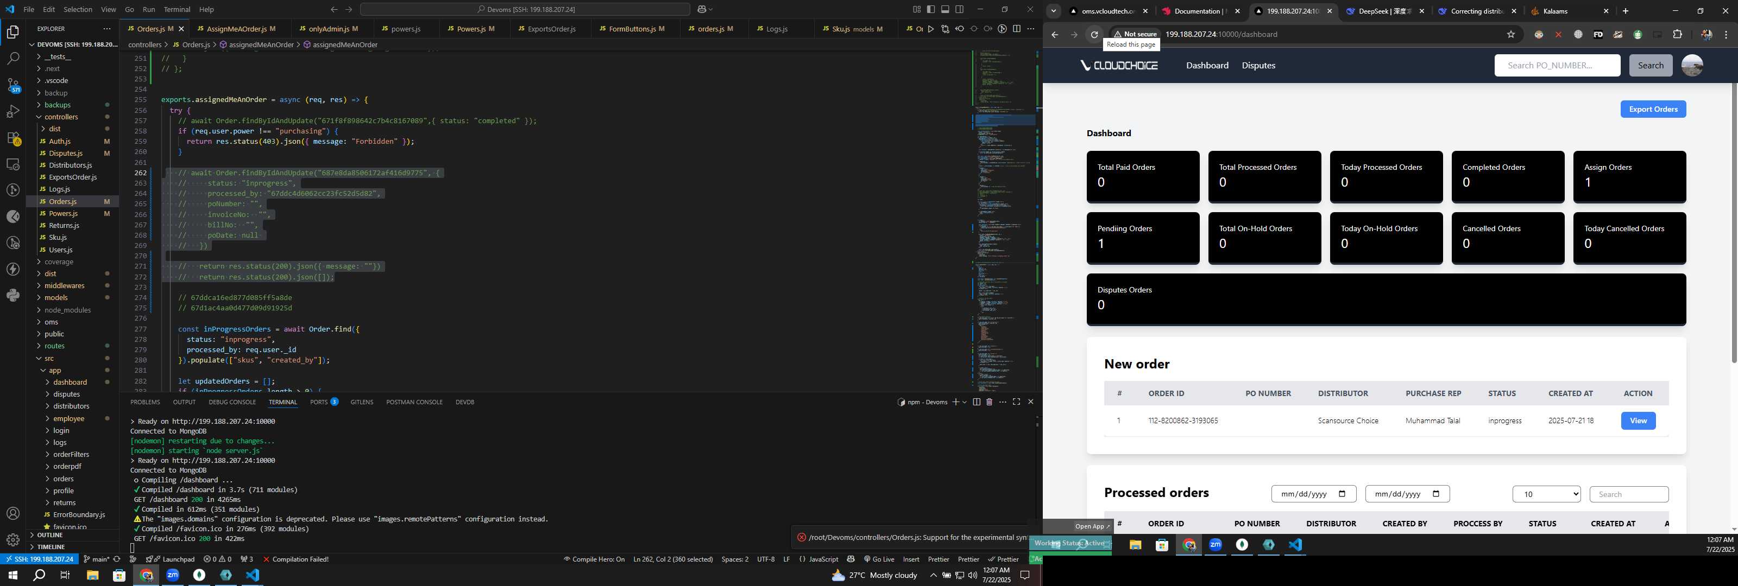
Task: Open editor More Actions ellipsis
Action: tap(1030, 29)
